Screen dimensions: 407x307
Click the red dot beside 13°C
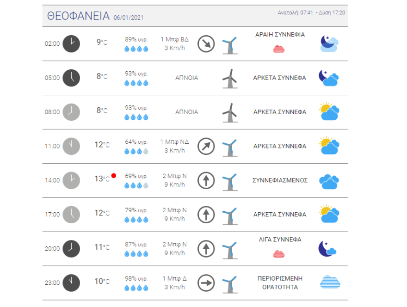coord(114,176)
